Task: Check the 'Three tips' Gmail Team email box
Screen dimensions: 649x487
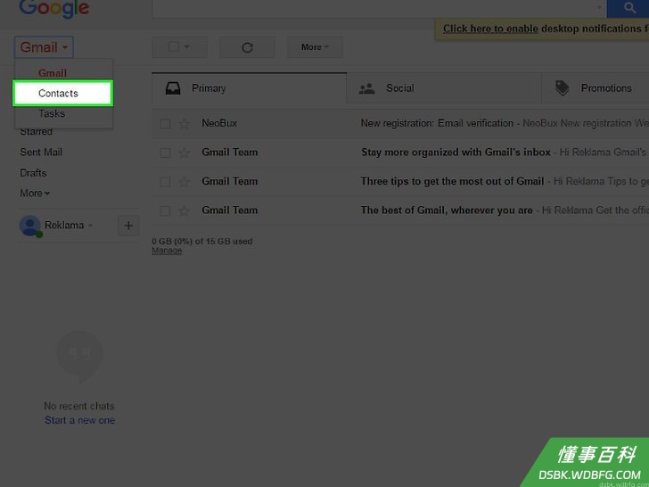Action: (165, 182)
